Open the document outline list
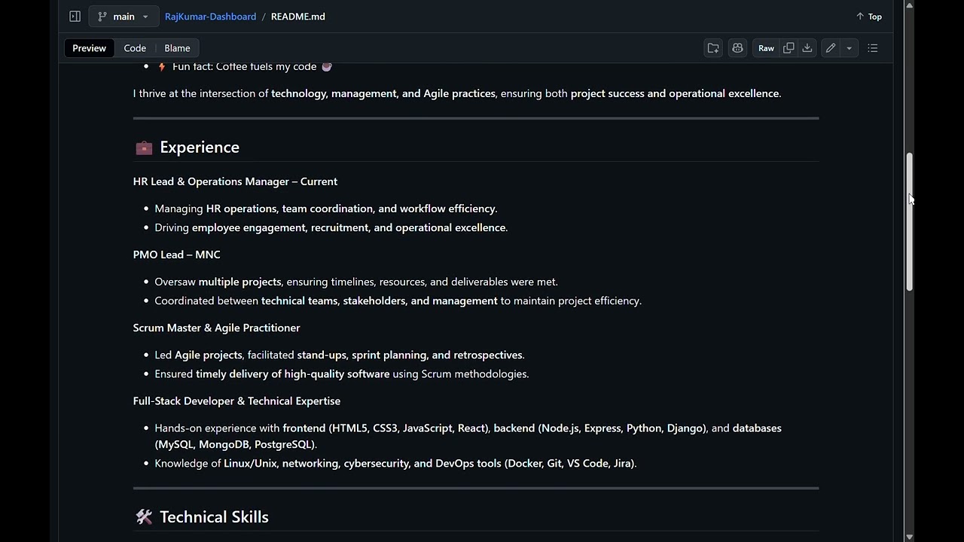This screenshot has width=964, height=542. tap(873, 48)
